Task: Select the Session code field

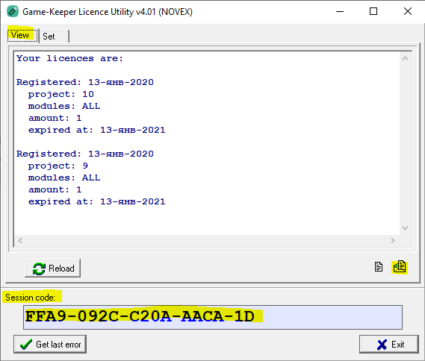Action: [213, 317]
